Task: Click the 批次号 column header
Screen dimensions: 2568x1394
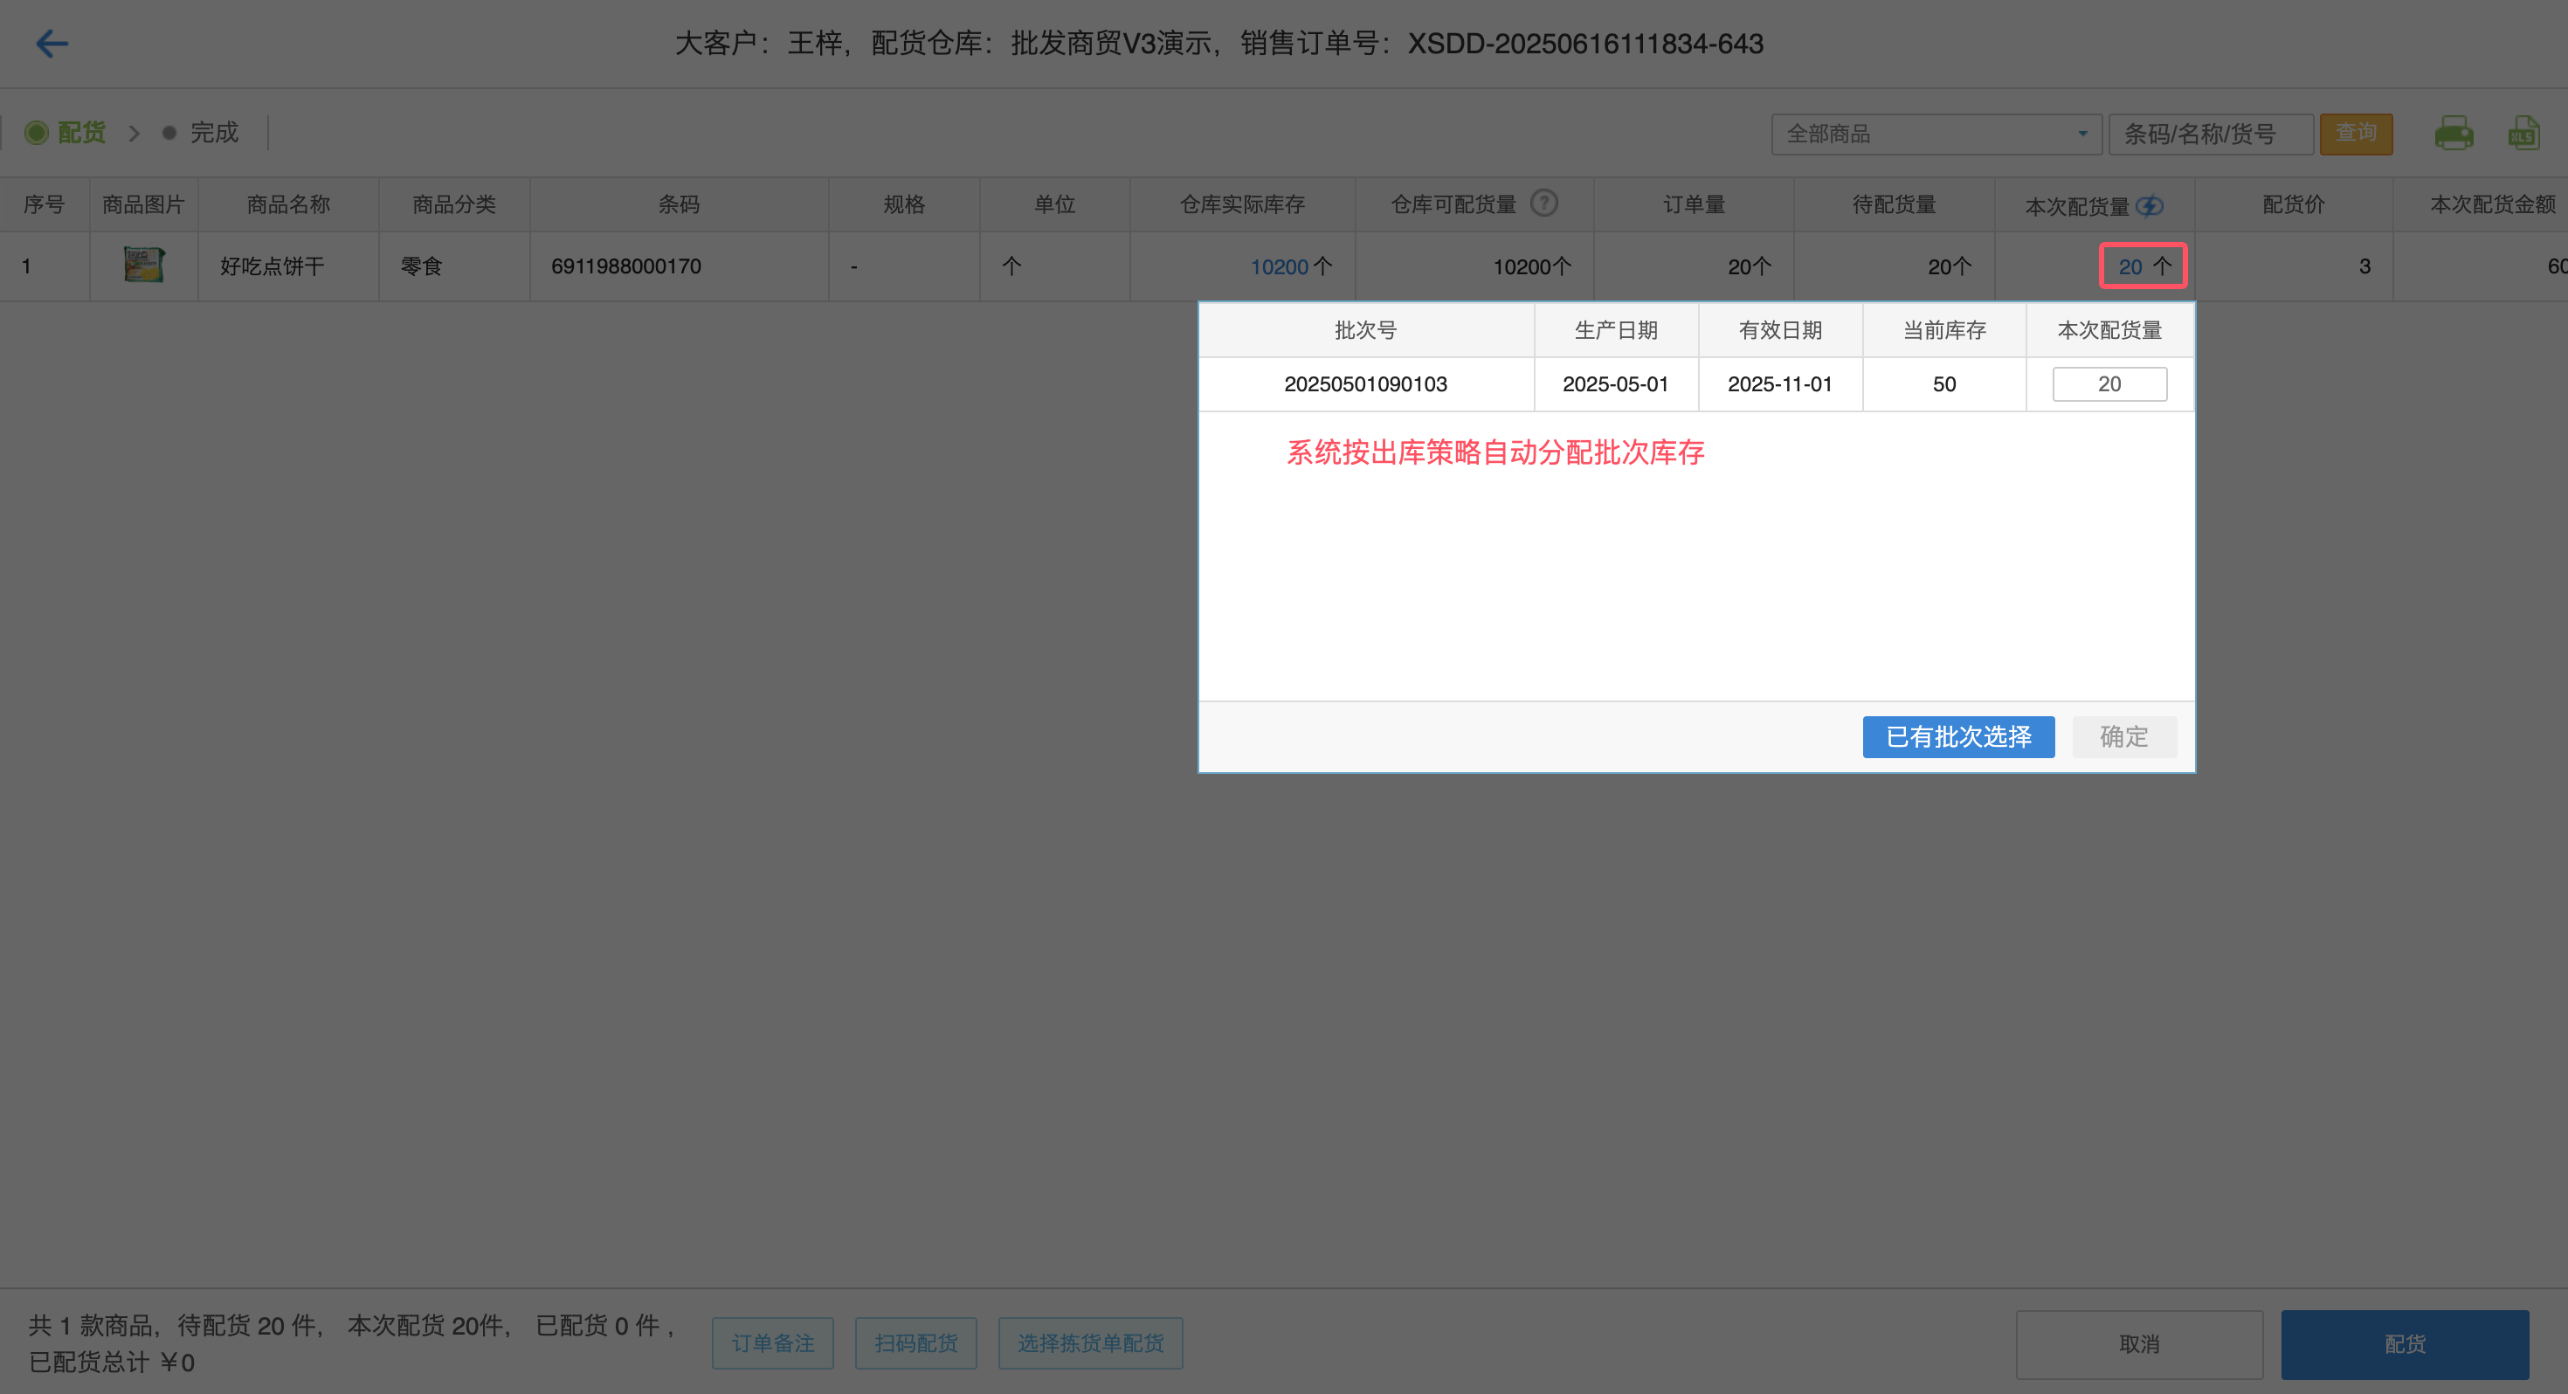Action: 1364,330
